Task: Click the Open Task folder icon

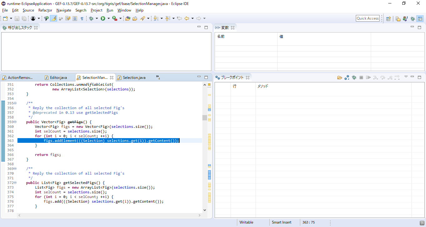Action: pyautogui.click(x=135, y=19)
